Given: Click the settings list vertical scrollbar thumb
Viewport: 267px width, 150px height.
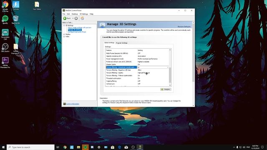Looking at the screenshot, I should [x=170, y=75].
